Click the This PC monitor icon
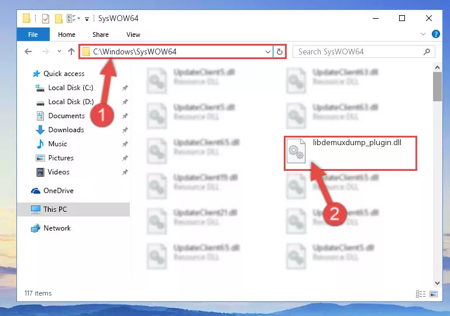 tap(36, 210)
